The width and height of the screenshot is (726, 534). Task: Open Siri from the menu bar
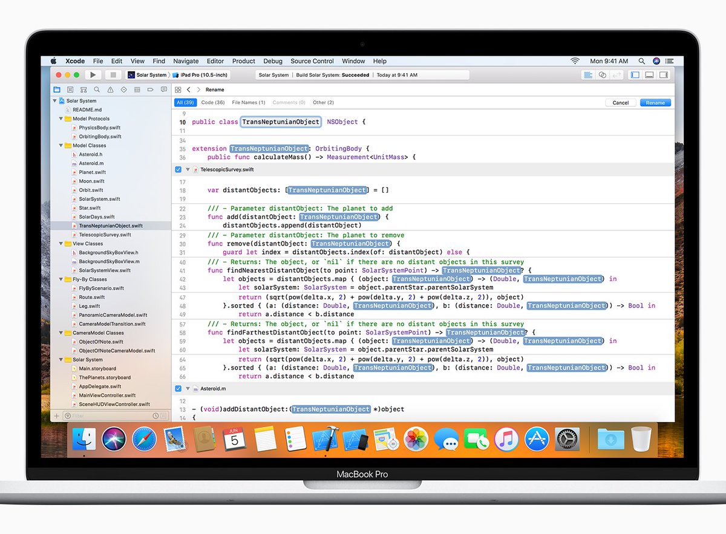pyautogui.click(x=656, y=61)
